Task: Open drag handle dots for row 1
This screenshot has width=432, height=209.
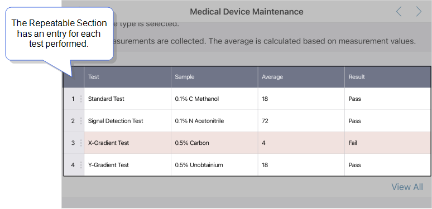Action: [x=81, y=99]
